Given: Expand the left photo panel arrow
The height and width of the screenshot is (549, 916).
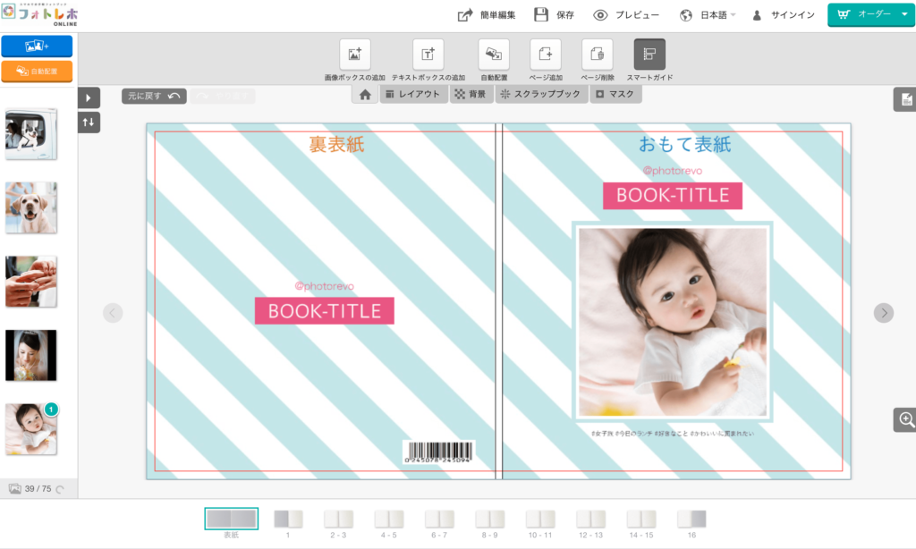Looking at the screenshot, I should coord(89,97).
